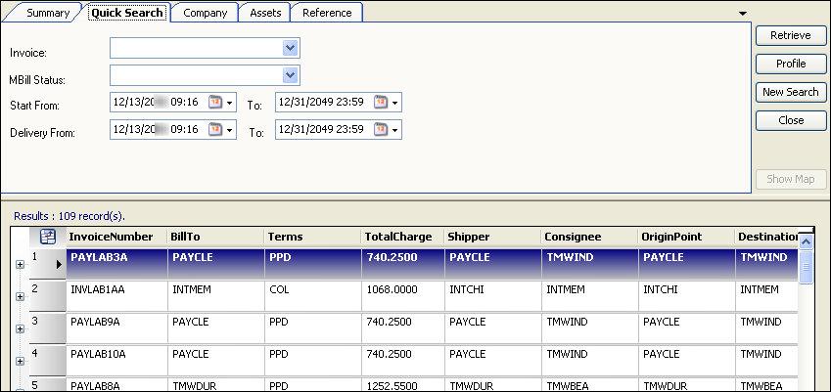Image resolution: width=831 pixels, height=392 pixels.
Task: Open the Start From calendar picker icon
Action: click(215, 102)
